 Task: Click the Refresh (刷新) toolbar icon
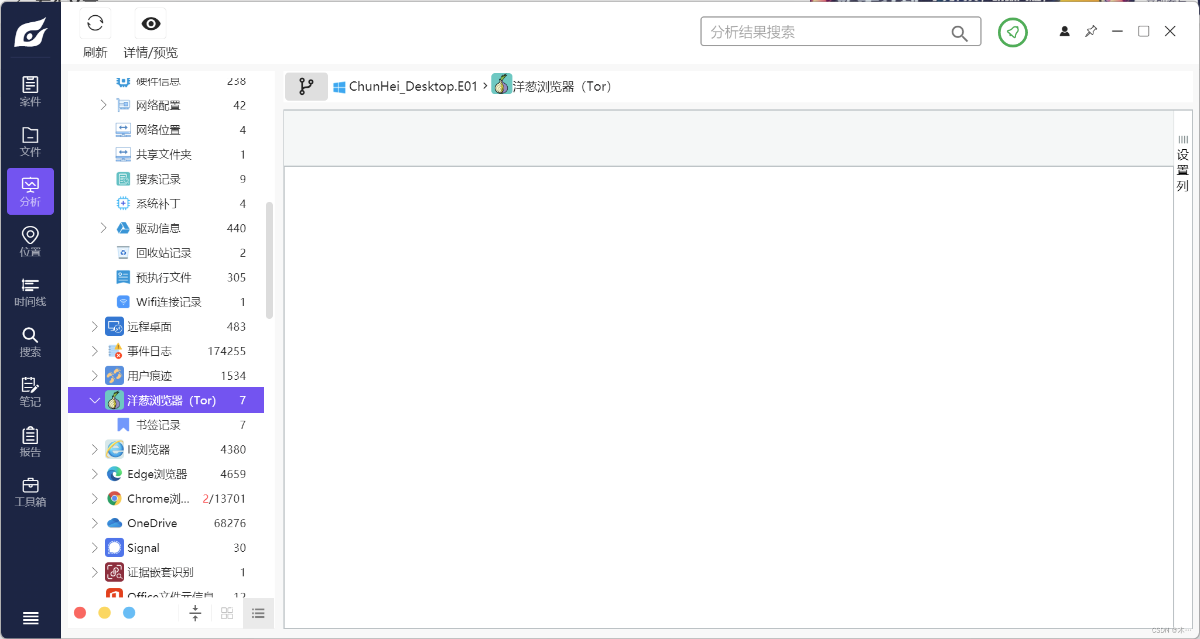pos(95,24)
